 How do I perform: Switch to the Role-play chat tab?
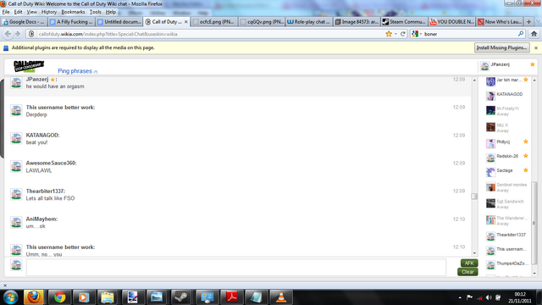tap(309, 22)
